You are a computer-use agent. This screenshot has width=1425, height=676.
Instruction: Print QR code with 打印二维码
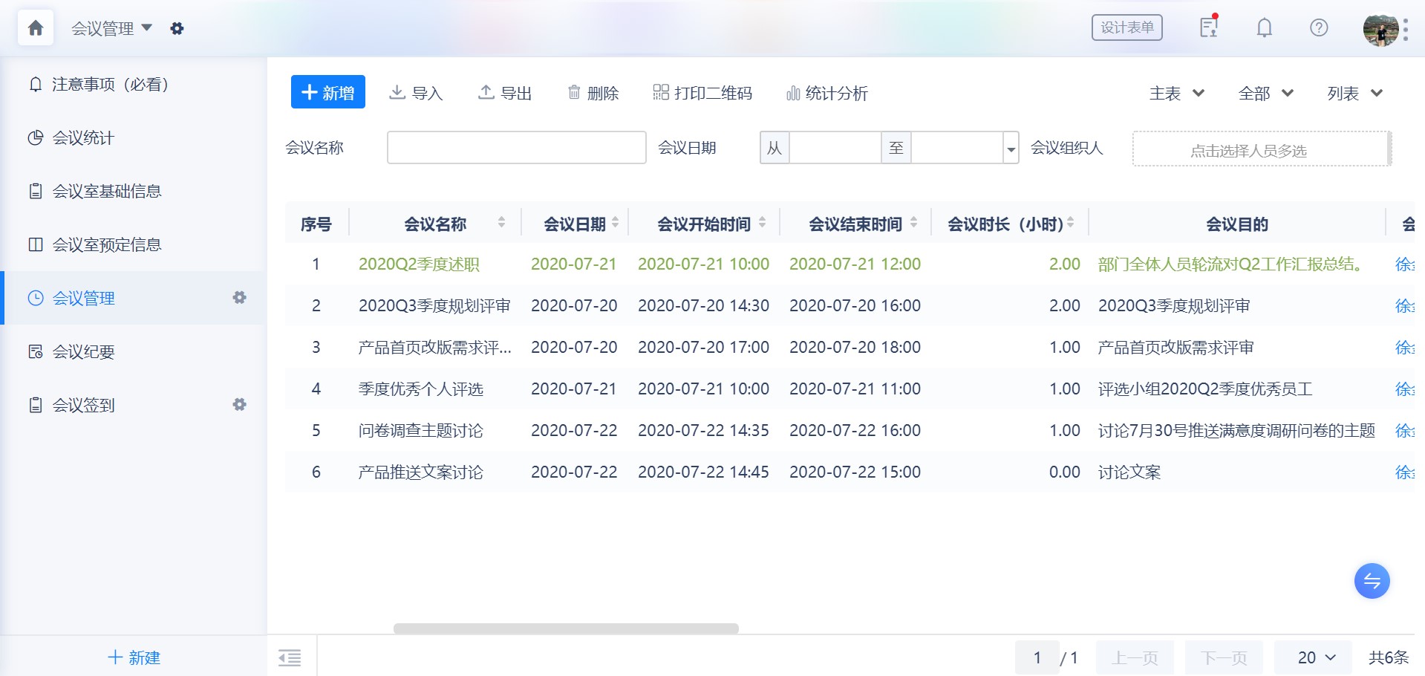tap(702, 93)
